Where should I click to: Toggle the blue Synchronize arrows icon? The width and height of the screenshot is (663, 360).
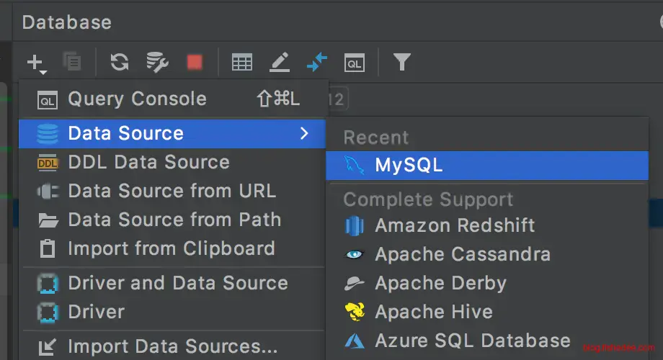317,63
